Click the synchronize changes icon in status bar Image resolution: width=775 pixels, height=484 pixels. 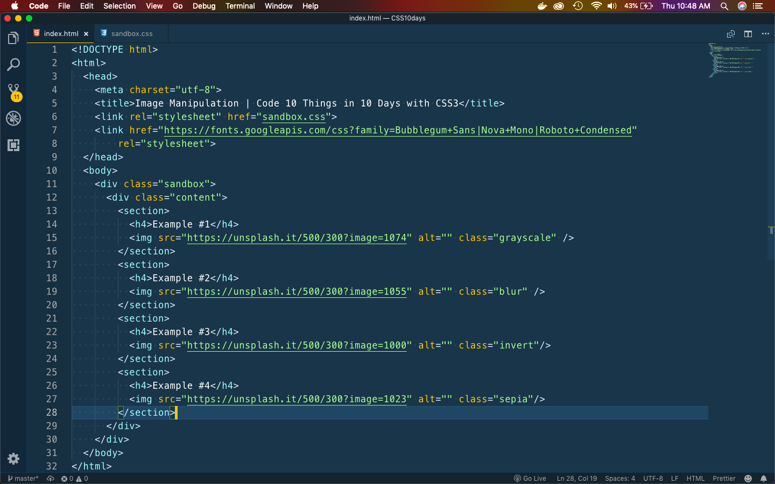click(x=51, y=479)
